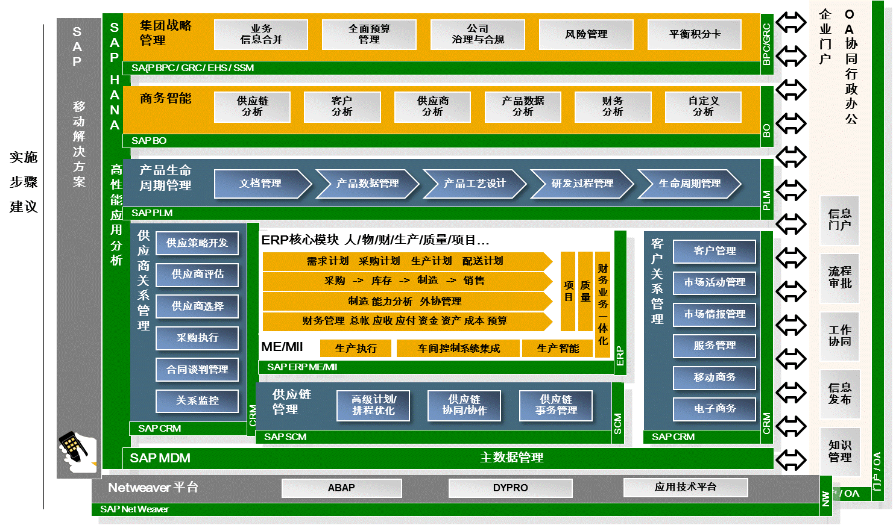Click the SAP Net Weaver label
Screen dimensions: 896x528
[x=134, y=509]
